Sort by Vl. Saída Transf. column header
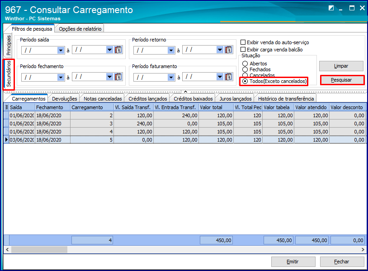The height and width of the screenshot is (271, 368). pyautogui.click(x=134, y=107)
